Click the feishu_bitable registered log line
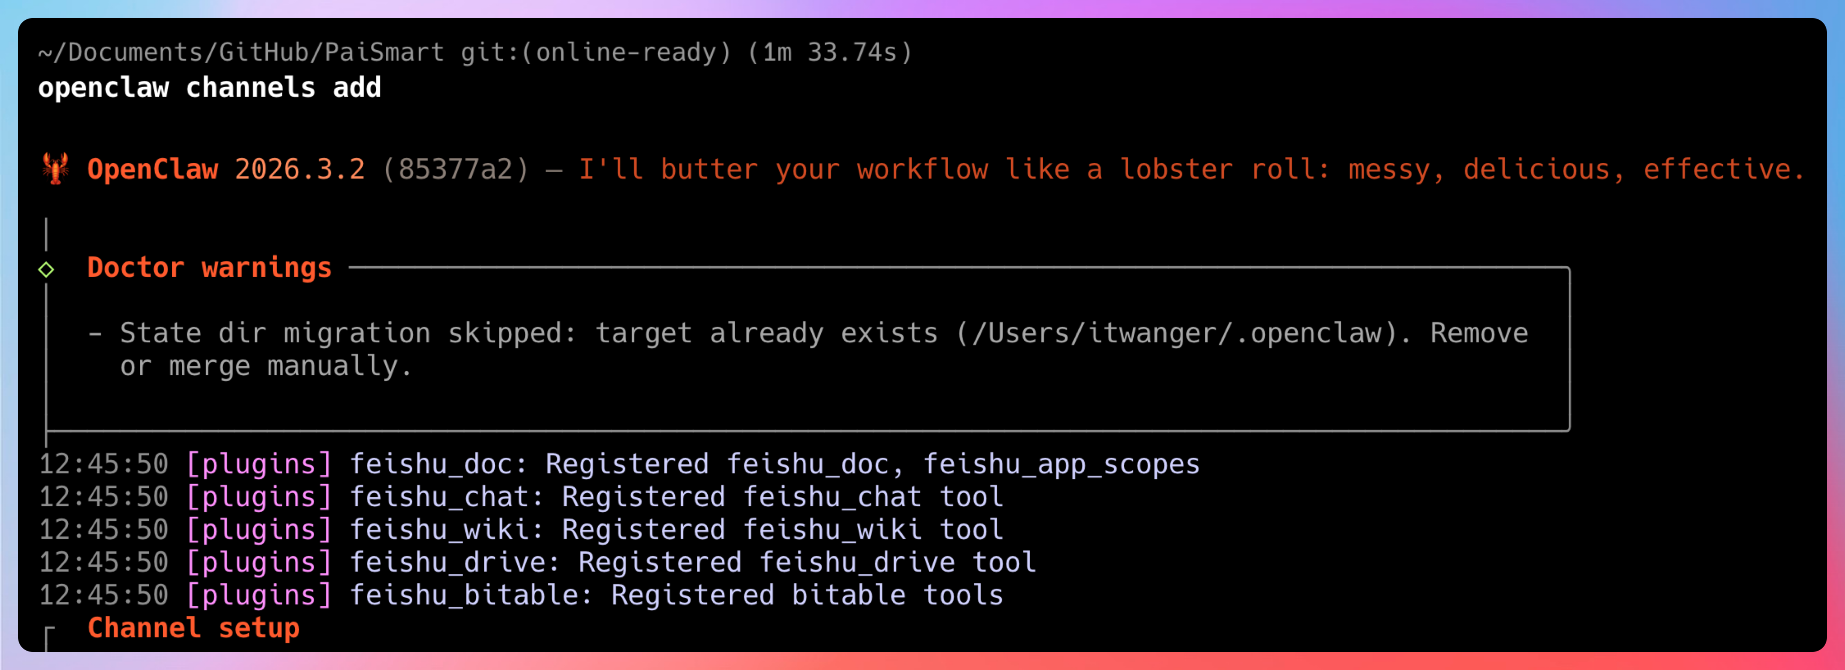The image size is (1845, 670). pos(676,595)
